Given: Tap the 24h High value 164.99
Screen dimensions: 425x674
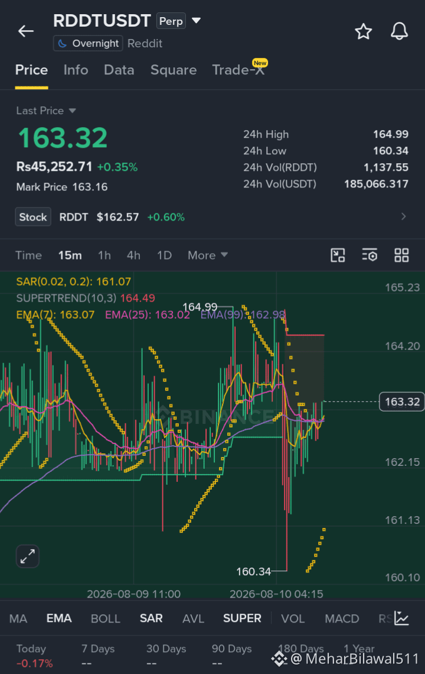Looking at the screenshot, I should click(391, 134).
